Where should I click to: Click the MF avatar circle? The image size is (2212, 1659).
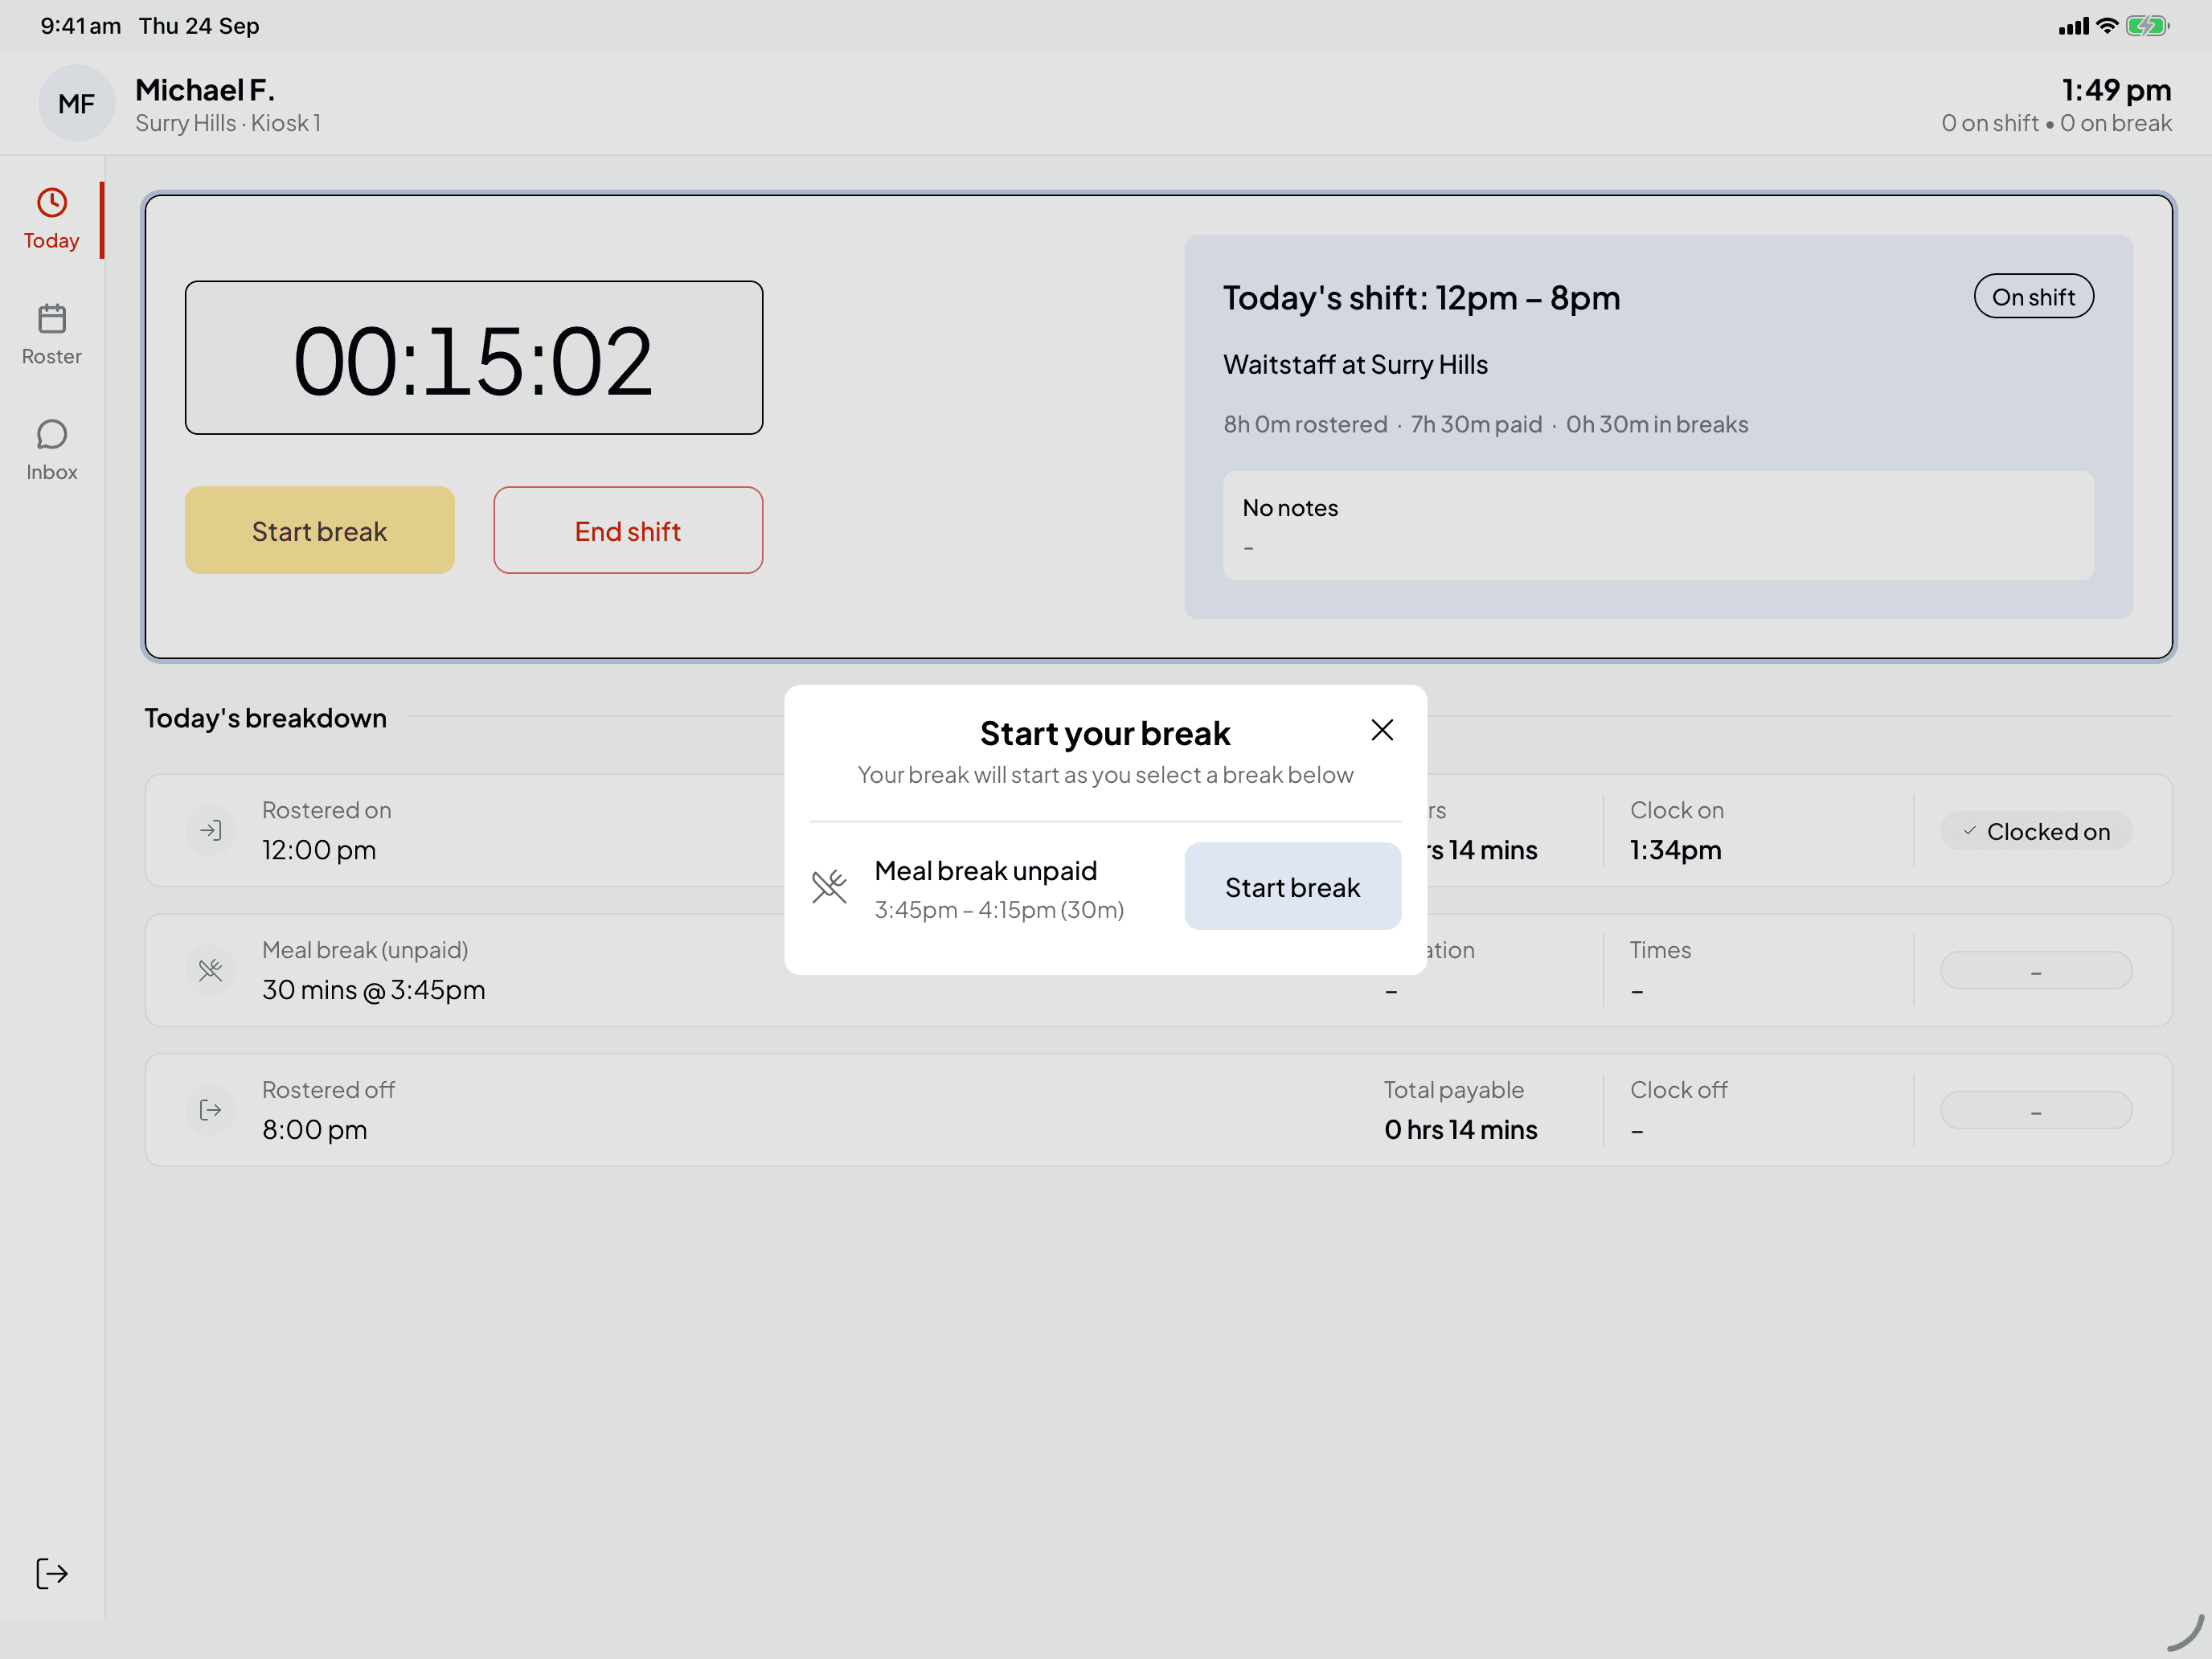[x=77, y=103]
